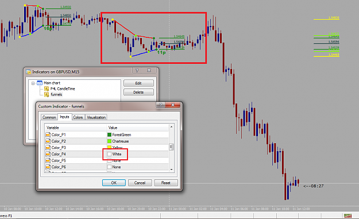Click the Value column header
This screenshot has height=219, width=359.
point(138,128)
